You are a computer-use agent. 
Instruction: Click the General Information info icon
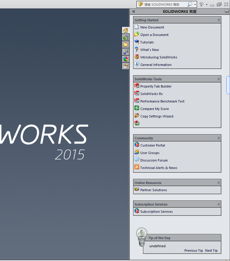pyautogui.click(x=137, y=64)
